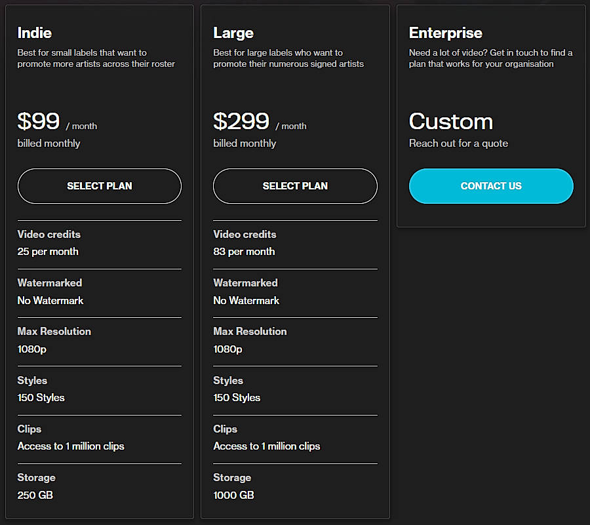Image resolution: width=590 pixels, height=525 pixels.
Task: Click 'Best for small labels' description
Action: (96, 58)
